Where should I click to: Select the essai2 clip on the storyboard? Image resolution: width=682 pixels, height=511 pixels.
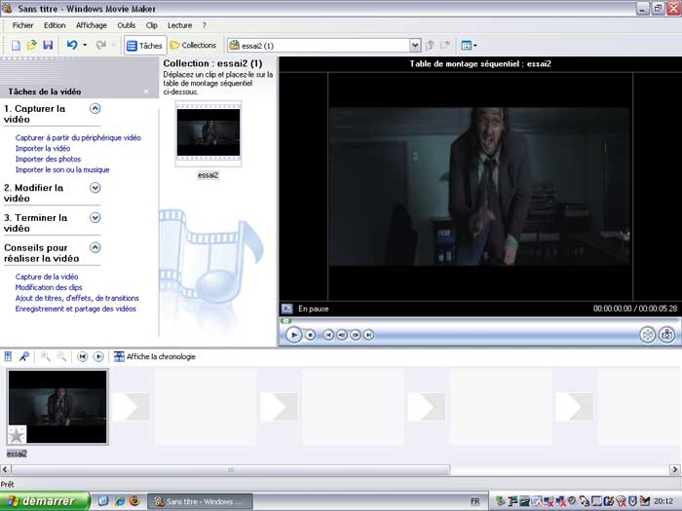(x=57, y=407)
